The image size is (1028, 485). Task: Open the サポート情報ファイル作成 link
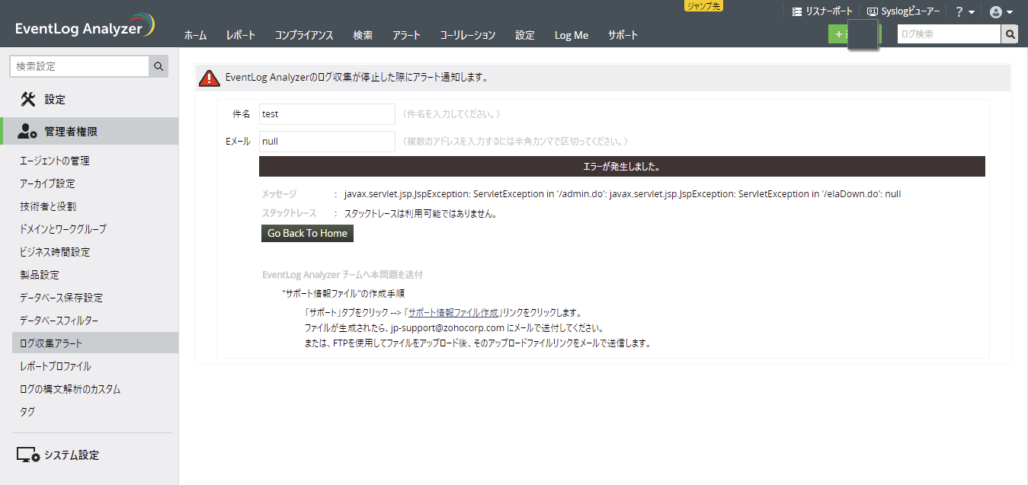[x=453, y=313]
